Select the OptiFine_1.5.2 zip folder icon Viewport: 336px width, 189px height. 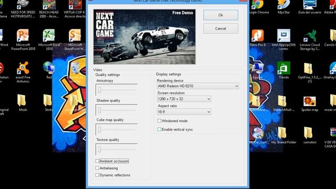pos(310,72)
